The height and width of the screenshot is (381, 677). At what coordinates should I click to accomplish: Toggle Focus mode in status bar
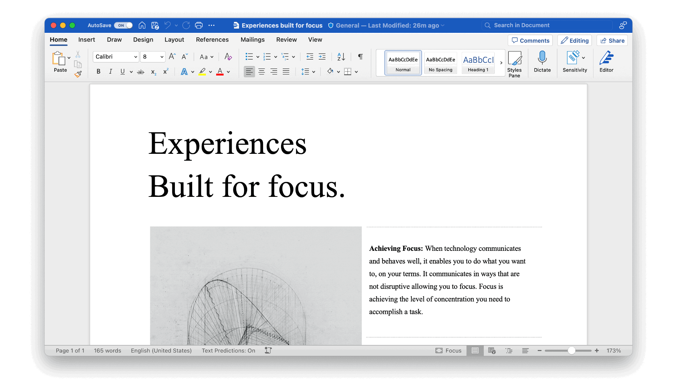(448, 350)
